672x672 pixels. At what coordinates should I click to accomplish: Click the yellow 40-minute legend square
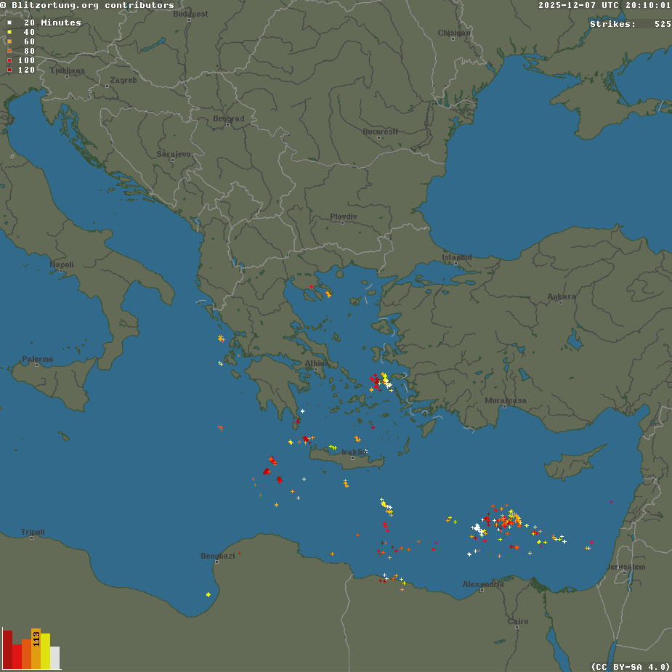[x=9, y=32]
